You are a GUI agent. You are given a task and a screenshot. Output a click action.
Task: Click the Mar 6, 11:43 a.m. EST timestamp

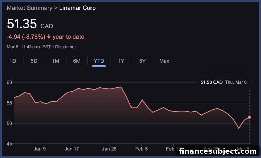pyautogui.click(x=29, y=47)
